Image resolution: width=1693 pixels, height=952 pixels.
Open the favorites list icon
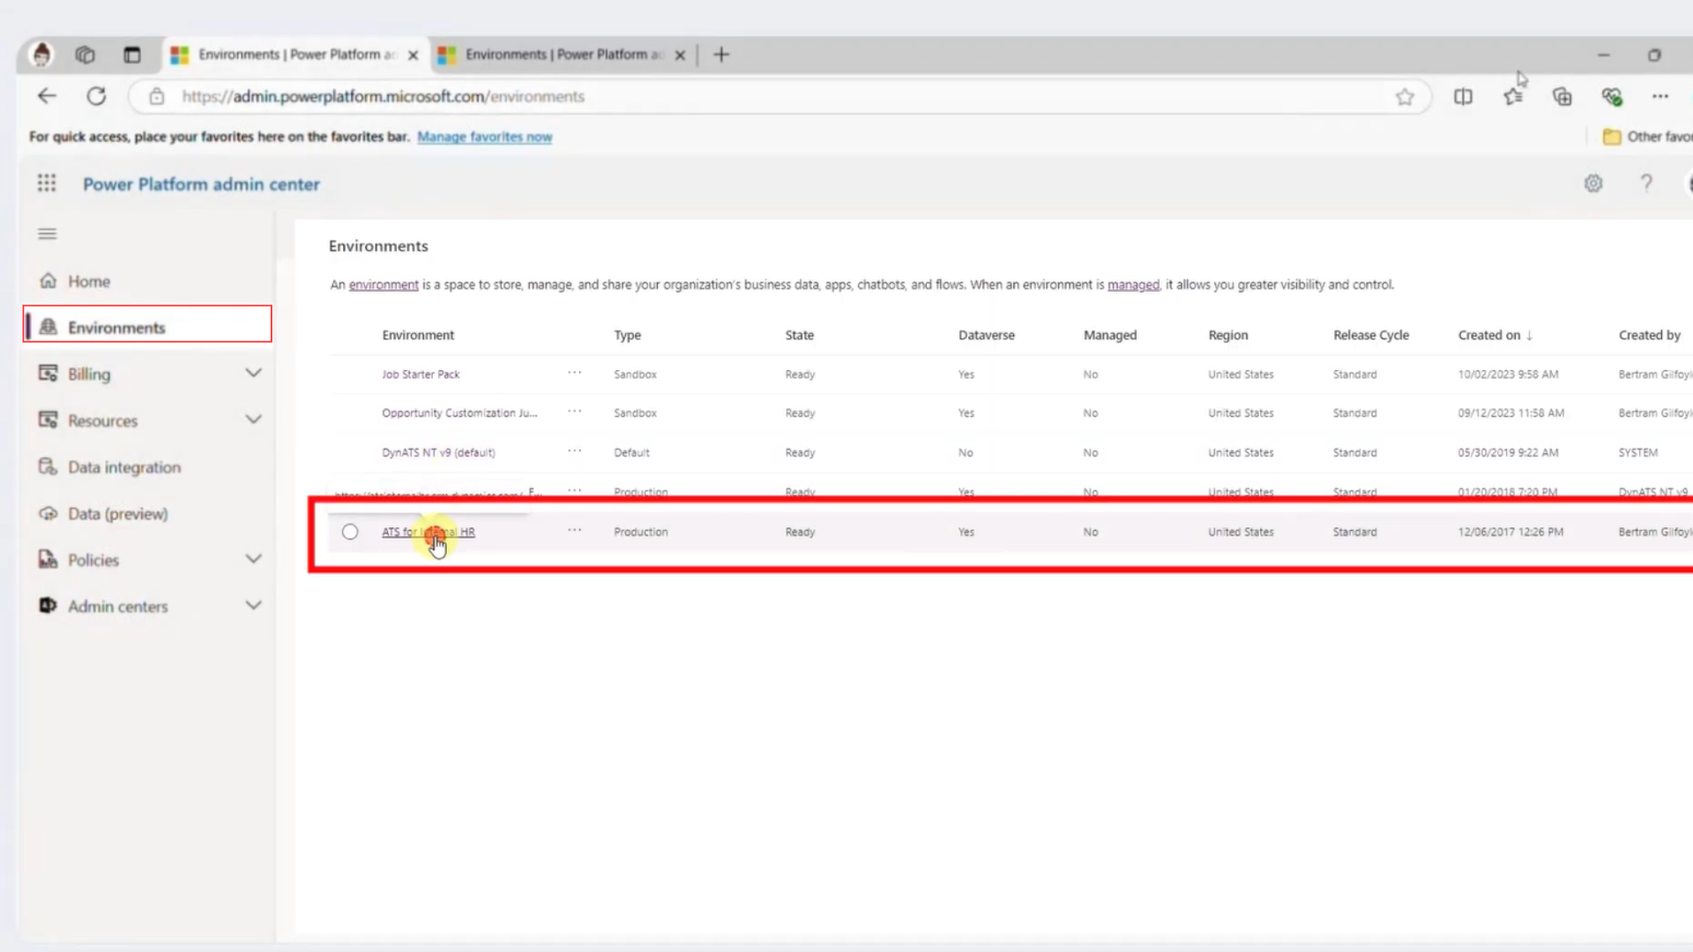(1513, 97)
